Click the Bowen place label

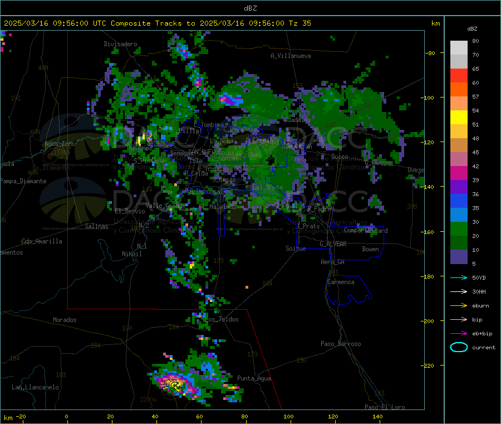coord(370,249)
